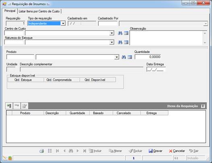Click Quantidade column header in items grid
This screenshot has height=163, width=212.
coord(78,113)
